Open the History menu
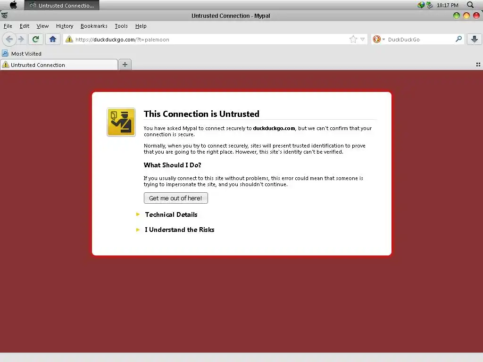This screenshot has width=483, height=362. pyautogui.click(x=65, y=26)
